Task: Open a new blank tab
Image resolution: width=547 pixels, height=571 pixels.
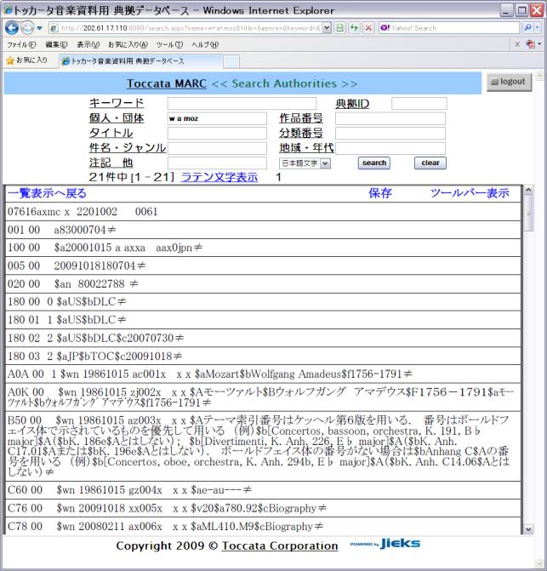Action: pyautogui.click(x=231, y=61)
